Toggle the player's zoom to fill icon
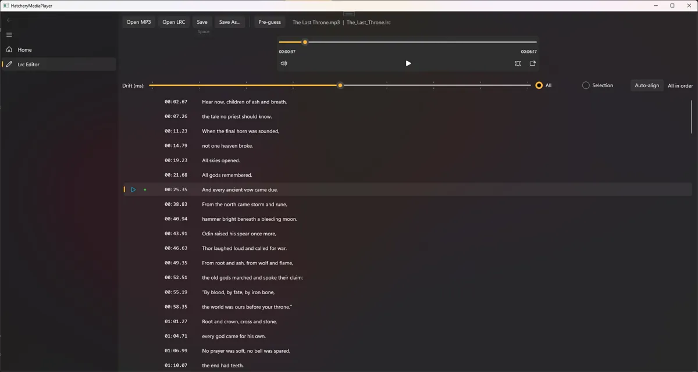 coord(518,63)
